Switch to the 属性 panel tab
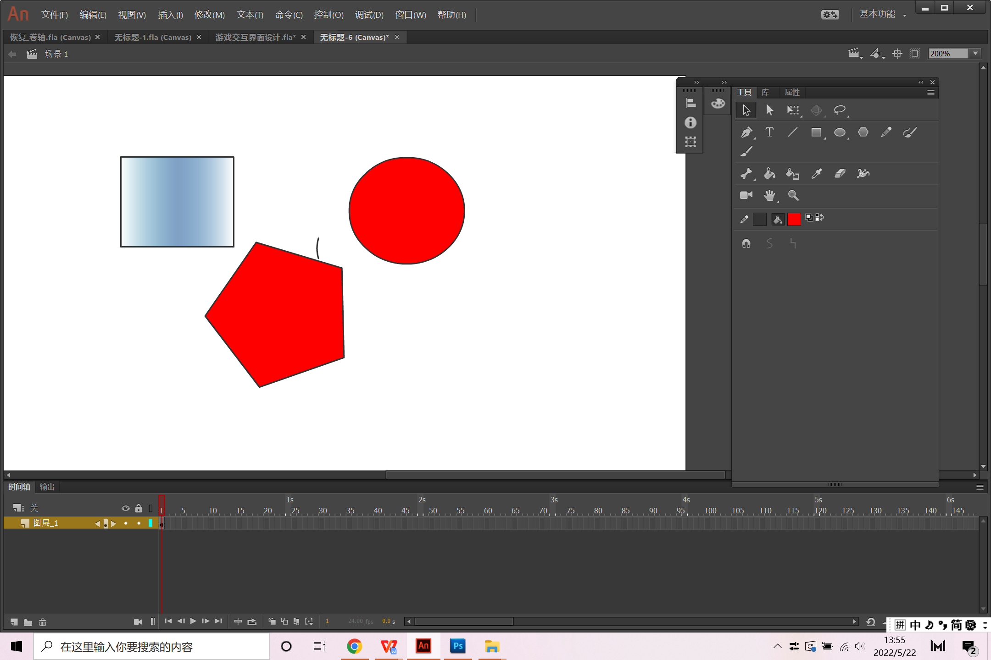Viewport: 991px width, 660px height. pyautogui.click(x=792, y=93)
